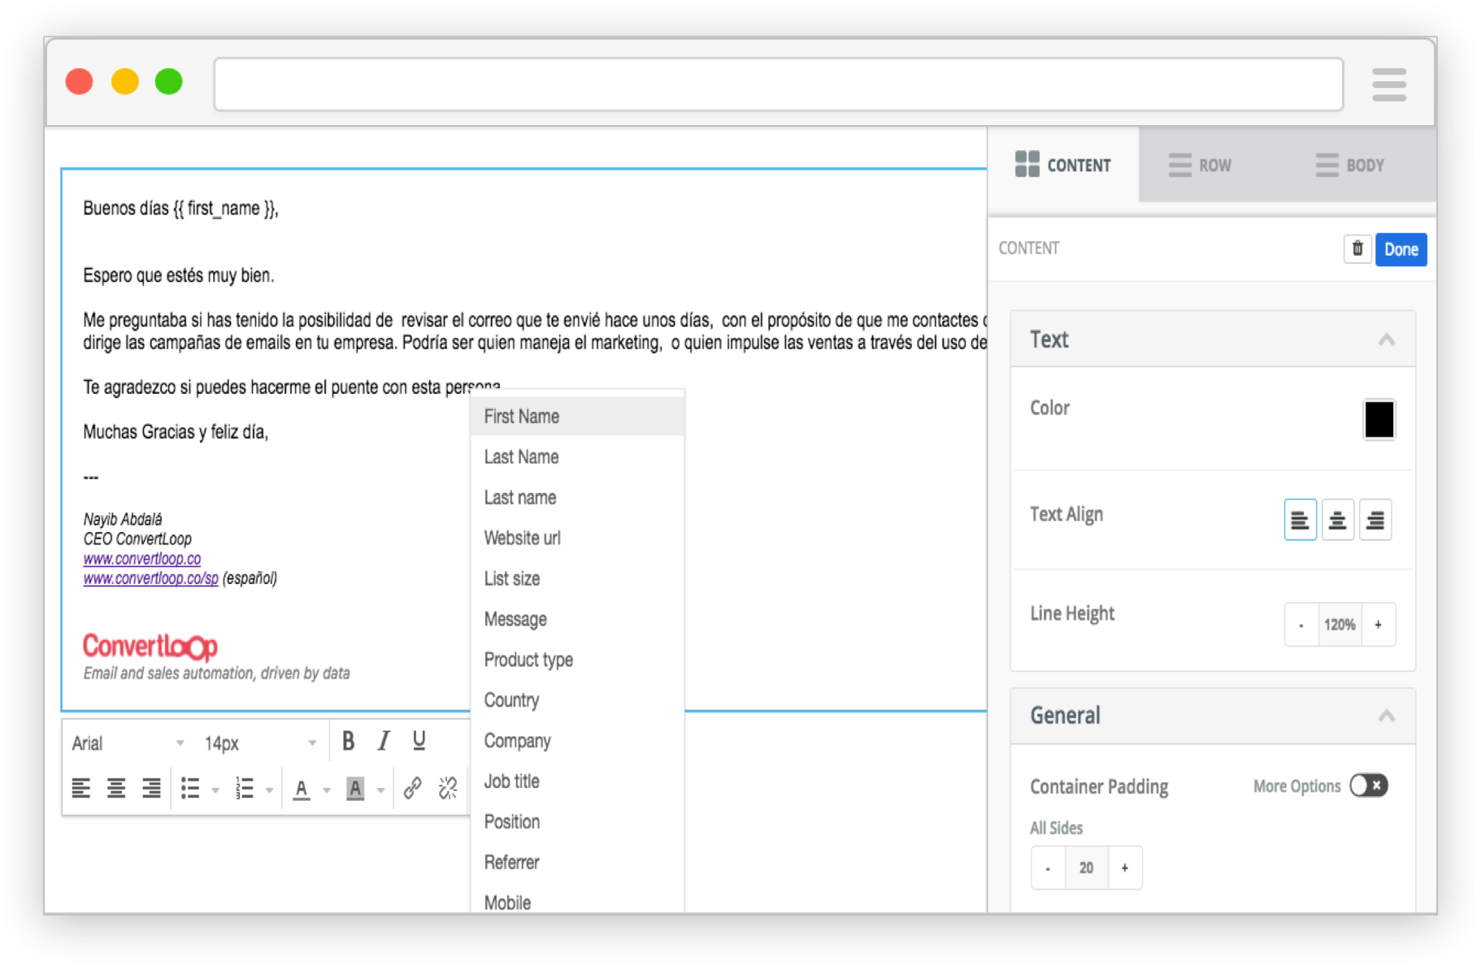
Task: Choose Website url merge tag
Action: tap(577, 539)
